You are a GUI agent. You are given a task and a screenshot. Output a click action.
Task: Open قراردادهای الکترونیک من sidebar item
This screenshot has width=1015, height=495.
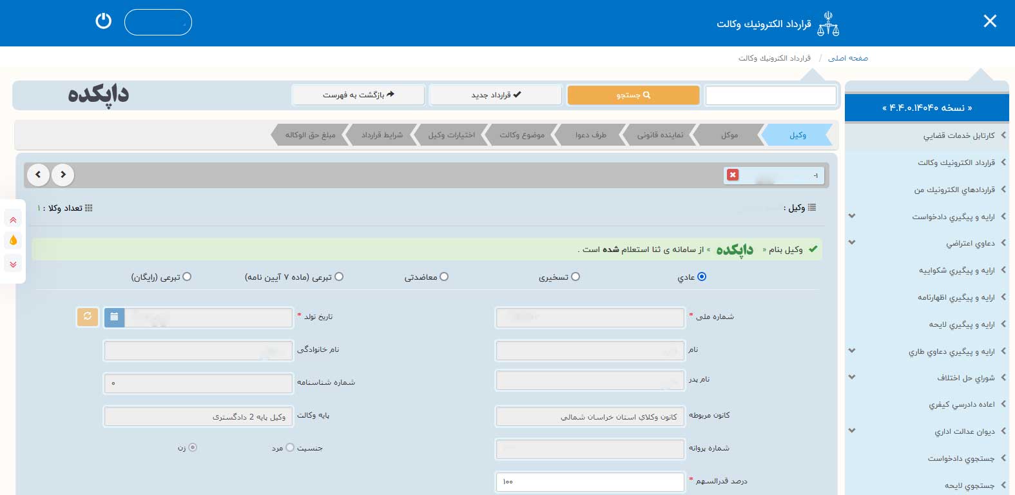click(x=927, y=189)
